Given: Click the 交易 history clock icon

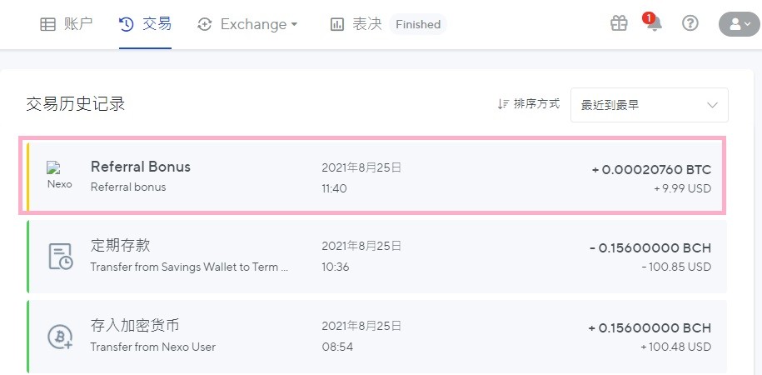Looking at the screenshot, I should (127, 24).
